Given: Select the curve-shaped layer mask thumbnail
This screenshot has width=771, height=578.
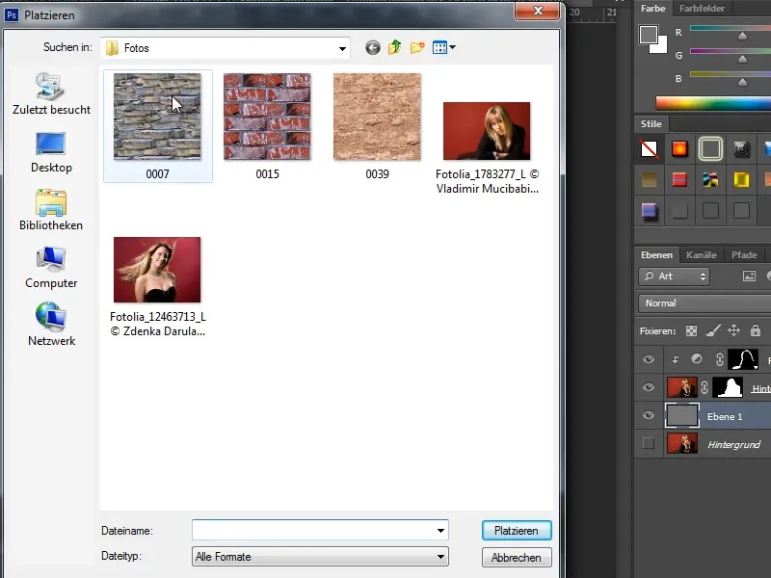Looking at the screenshot, I should [x=743, y=359].
